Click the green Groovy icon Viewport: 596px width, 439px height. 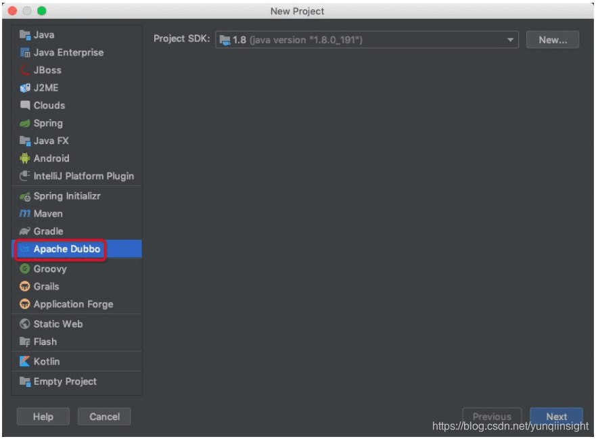25,269
